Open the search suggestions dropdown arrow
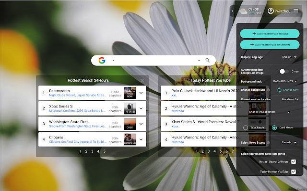This screenshot has width=307, height=191. pyautogui.click(x=199, y=61)
